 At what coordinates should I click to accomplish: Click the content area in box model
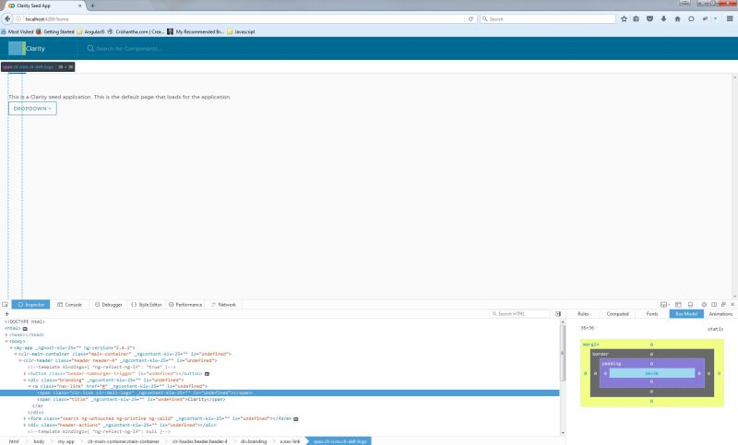point(652,373)
